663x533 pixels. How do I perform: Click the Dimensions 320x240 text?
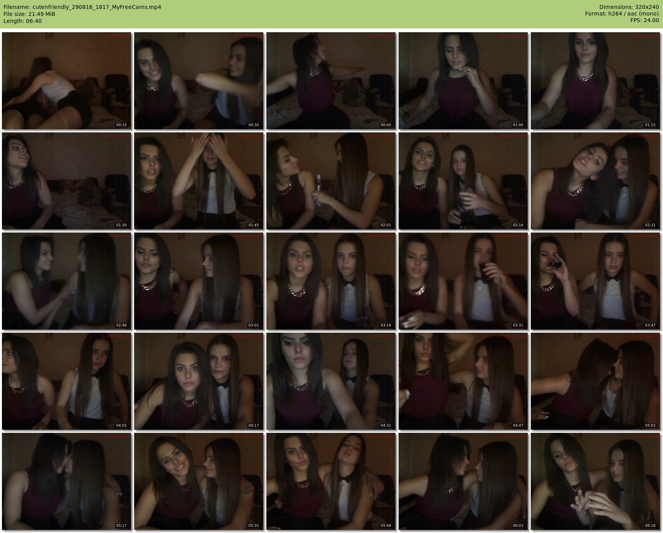click(629, 7)
